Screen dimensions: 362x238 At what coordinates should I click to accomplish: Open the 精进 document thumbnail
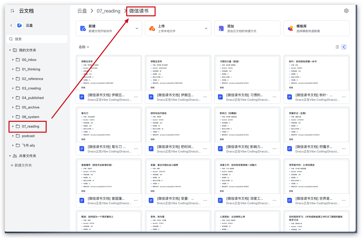tap(109, 221)
